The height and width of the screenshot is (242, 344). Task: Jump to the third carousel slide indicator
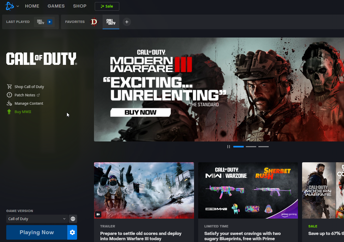tap(264, 147)
